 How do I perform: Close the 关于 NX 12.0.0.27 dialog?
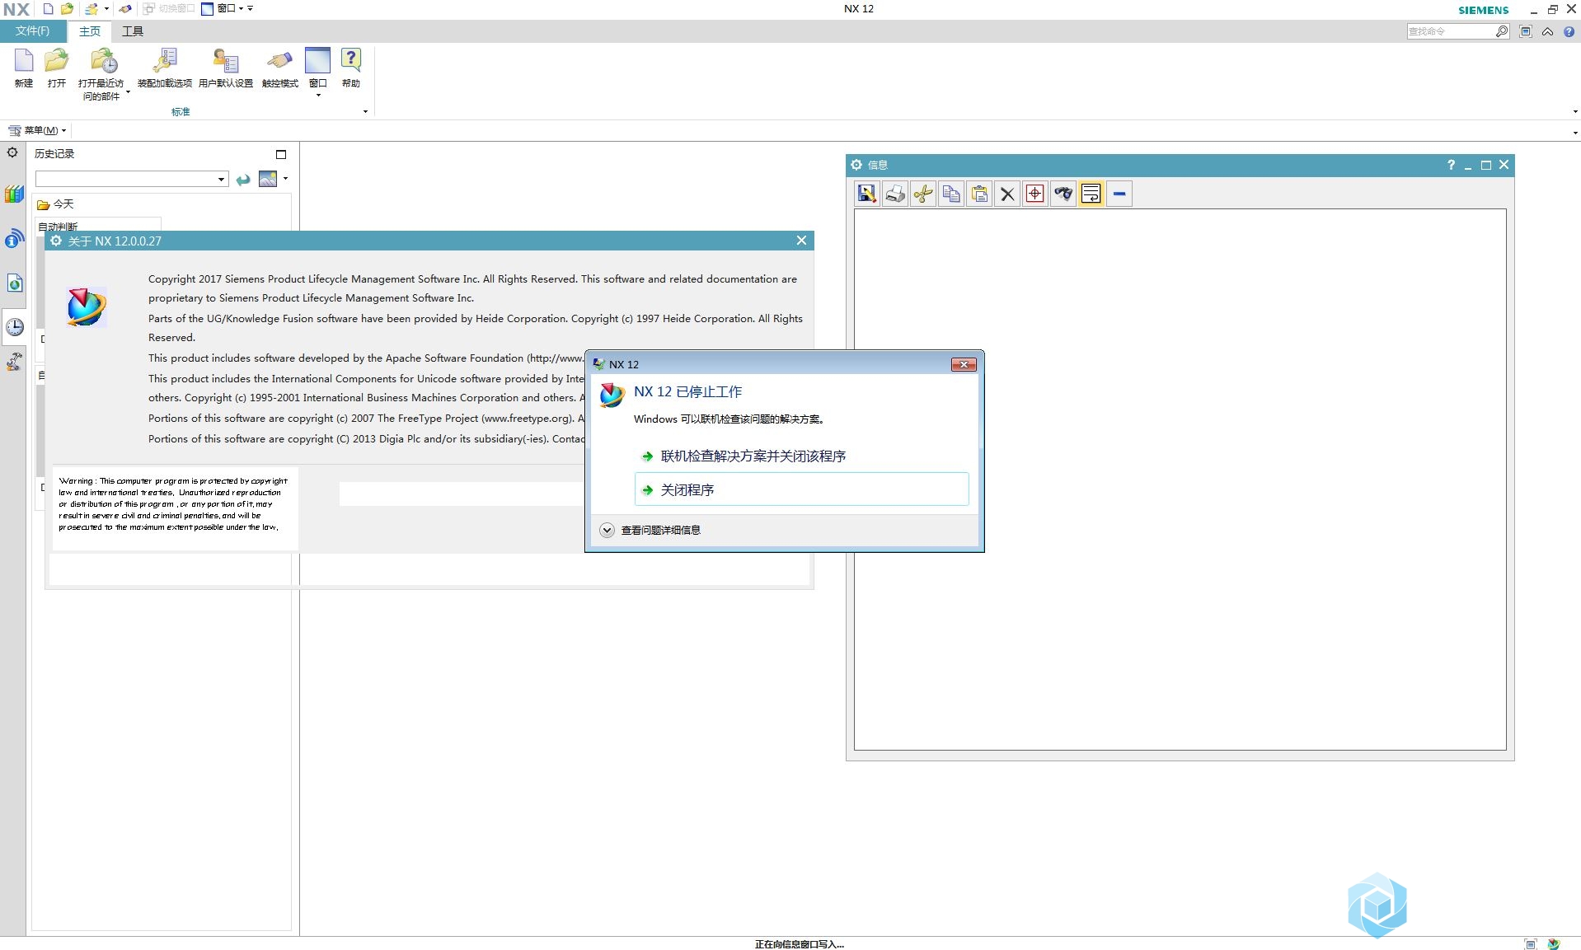(x=801, y=241)
